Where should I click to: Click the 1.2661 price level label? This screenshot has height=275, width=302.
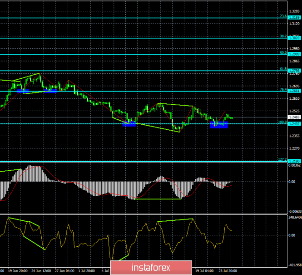[294, 91]
